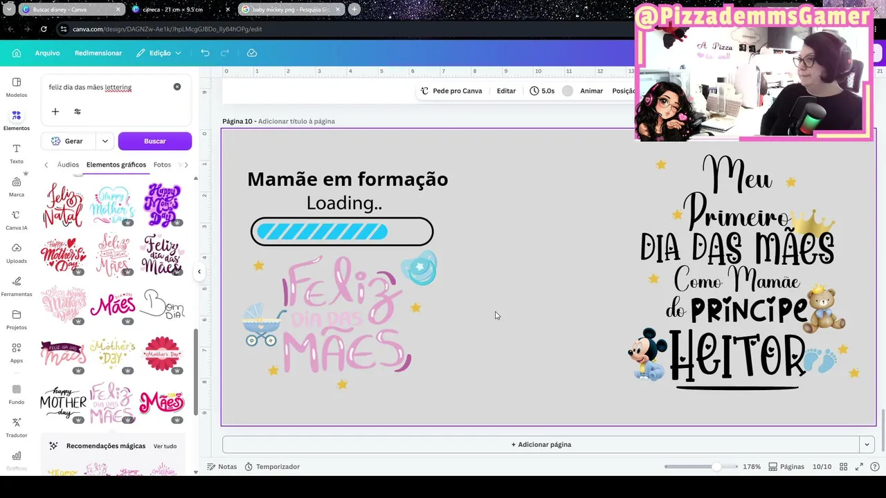The width and height of the screenshot is (886, 498).
Task: Open the Canva IA panel
Action: [17, 220]
